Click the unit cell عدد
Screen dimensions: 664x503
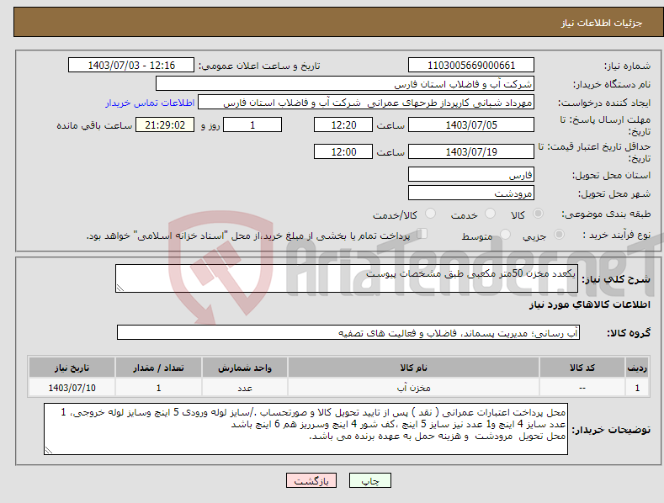coord(245,388)
